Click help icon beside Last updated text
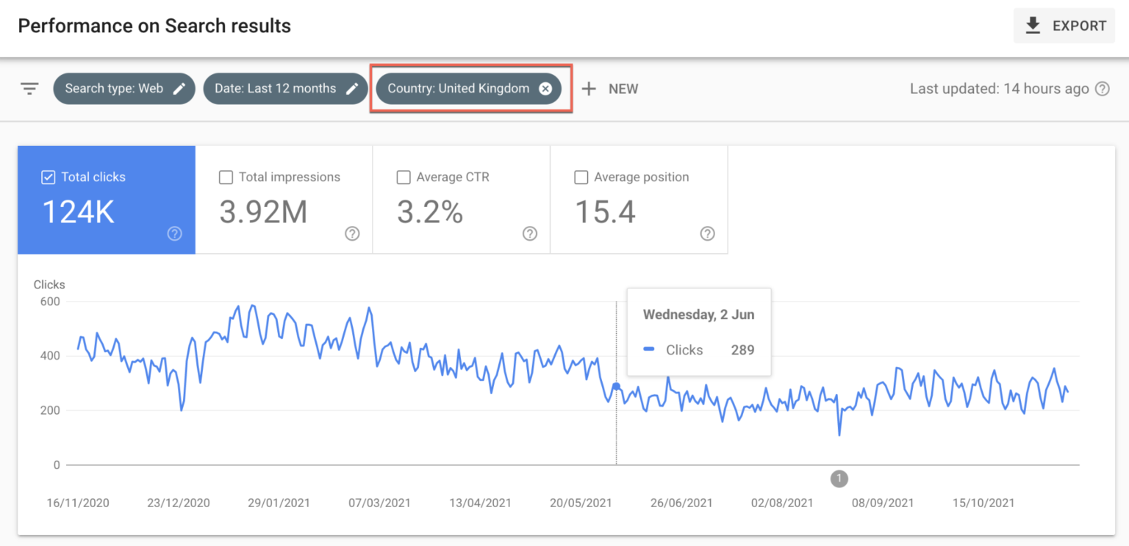Screen dimensions: 1129x546 click(x=1103, y=88)
